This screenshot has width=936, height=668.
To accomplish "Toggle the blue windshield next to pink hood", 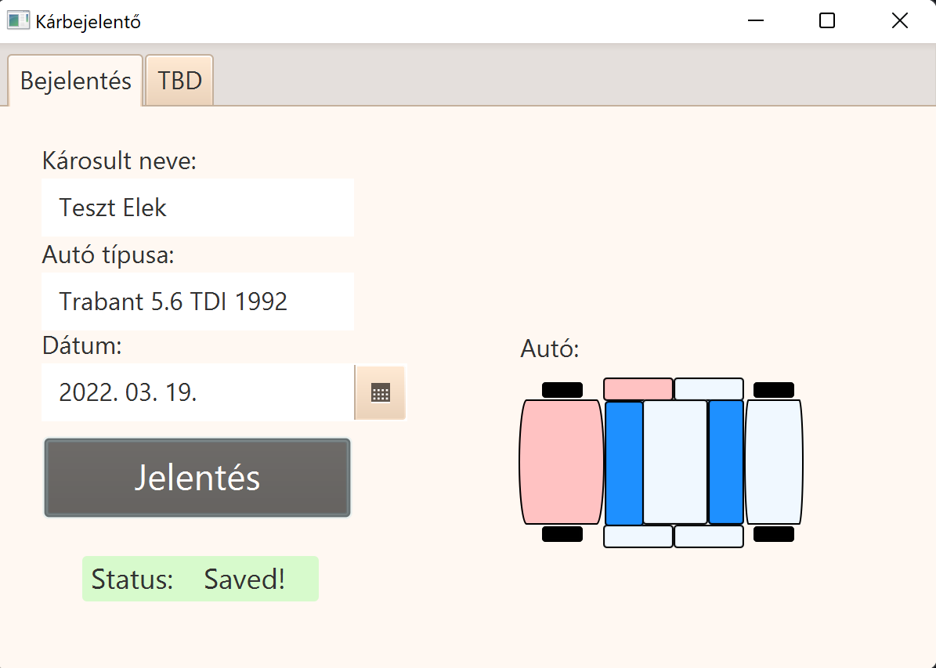I will [x=623, y=463].
